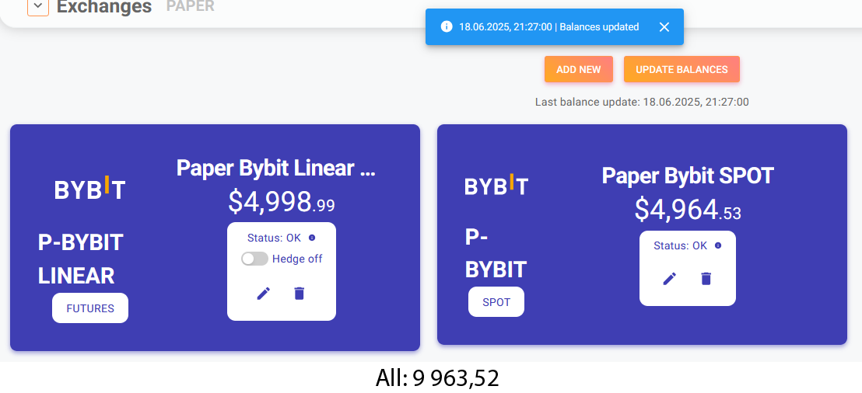
Task: Dismiss the Balances updated notification
Action: 664,27
